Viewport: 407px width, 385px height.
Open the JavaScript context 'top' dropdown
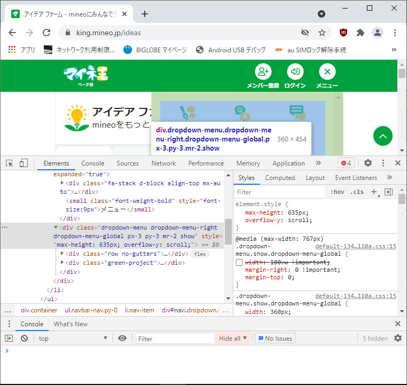74,338
